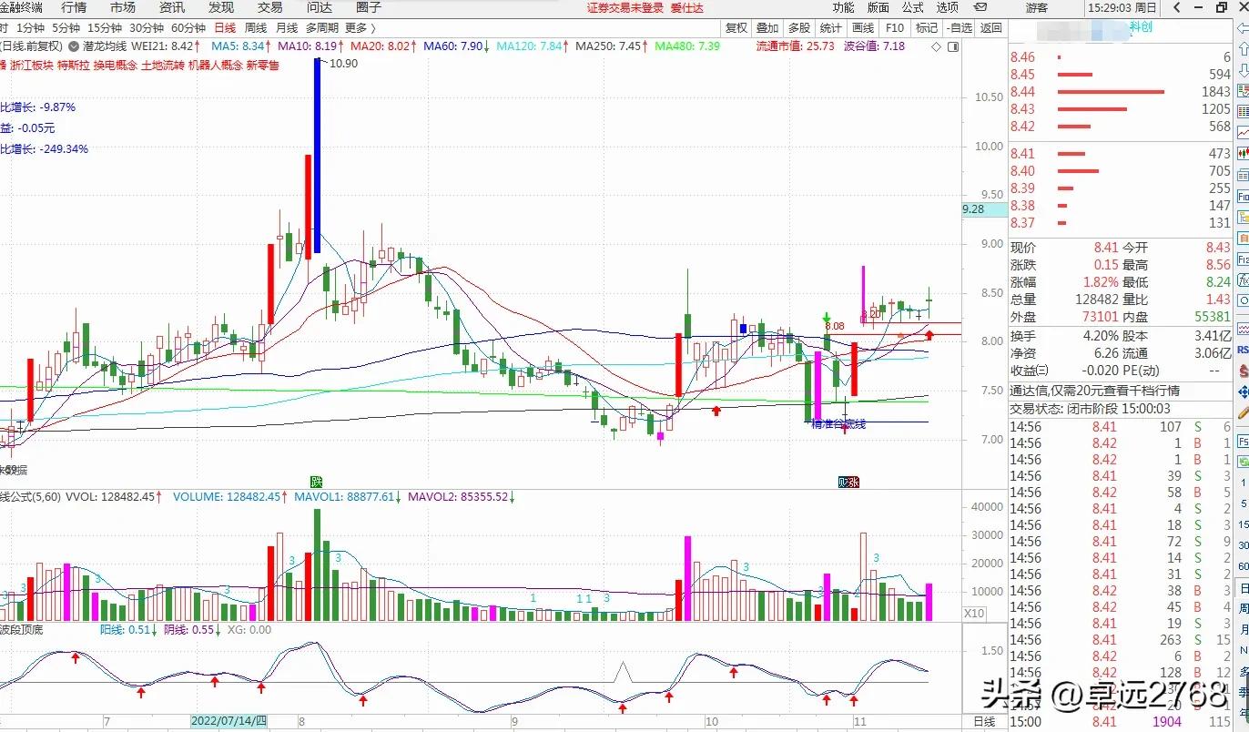The width and height of the screenshot is (1249, 732).
Task: Switch to 60分钟 period
Action: (x=188, y=28)
